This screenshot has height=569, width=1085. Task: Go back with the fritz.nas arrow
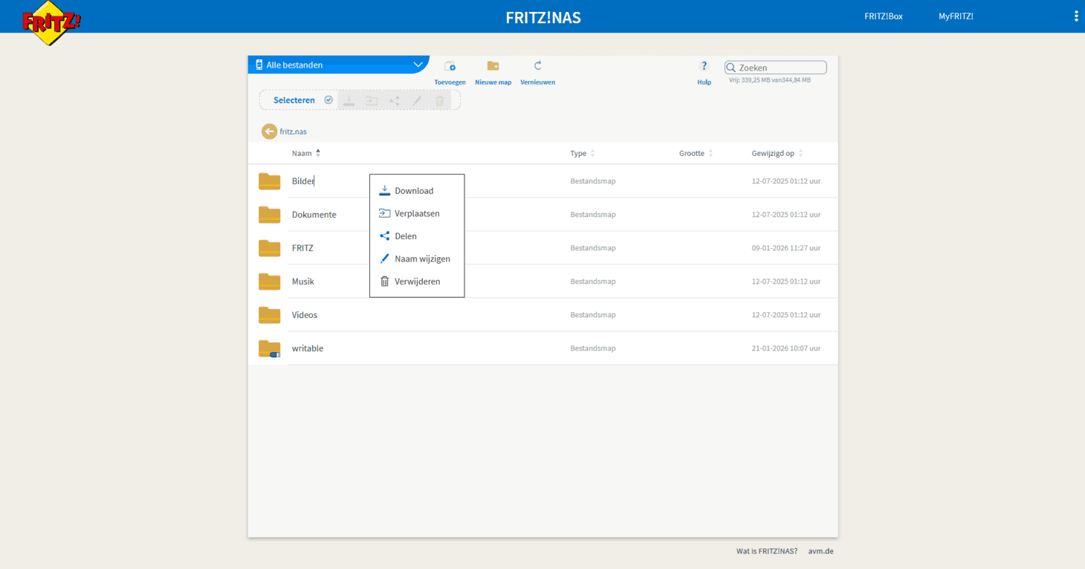(x=269, y=131)
